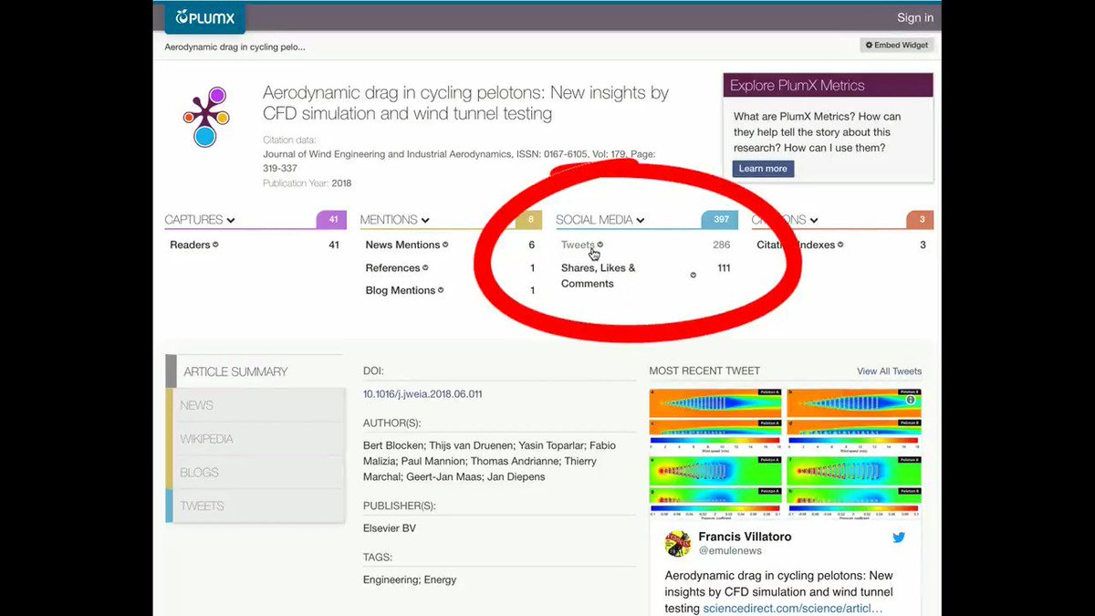Click the News Mentions row label
This screenshot has width=1095, height=616.
tap(402, 245)
